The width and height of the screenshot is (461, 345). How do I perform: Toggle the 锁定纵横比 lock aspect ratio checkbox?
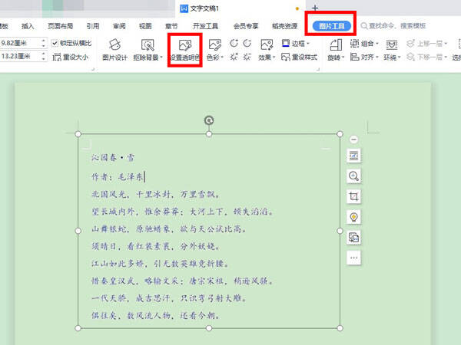pyautogui.click(x=55, y=44)
